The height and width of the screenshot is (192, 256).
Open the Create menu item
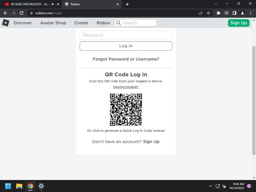(x=81, y=23)
